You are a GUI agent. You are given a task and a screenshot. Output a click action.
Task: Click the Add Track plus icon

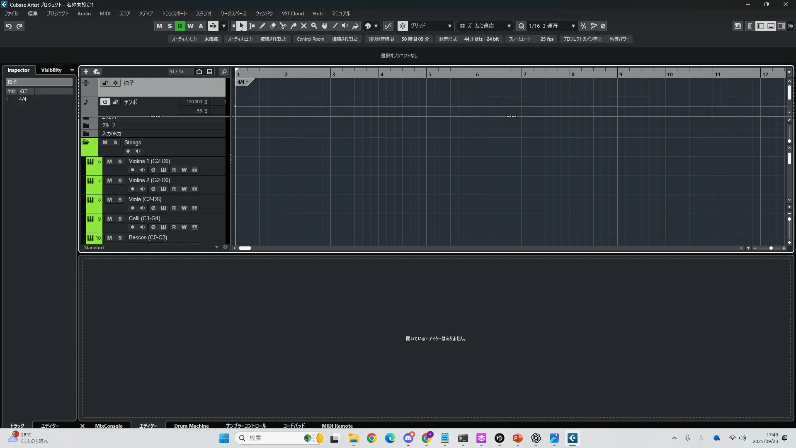pos(86,72)
